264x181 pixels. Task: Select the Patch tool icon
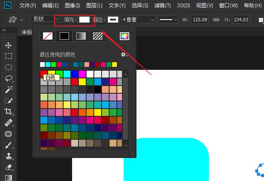coord(8,134)
